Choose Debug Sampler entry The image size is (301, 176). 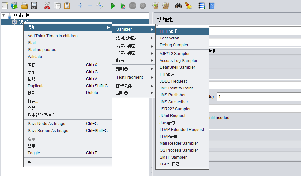click(182, 45)
